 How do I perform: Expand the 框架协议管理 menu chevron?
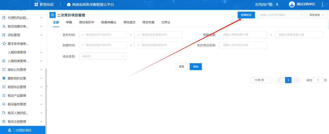point(41,87)
